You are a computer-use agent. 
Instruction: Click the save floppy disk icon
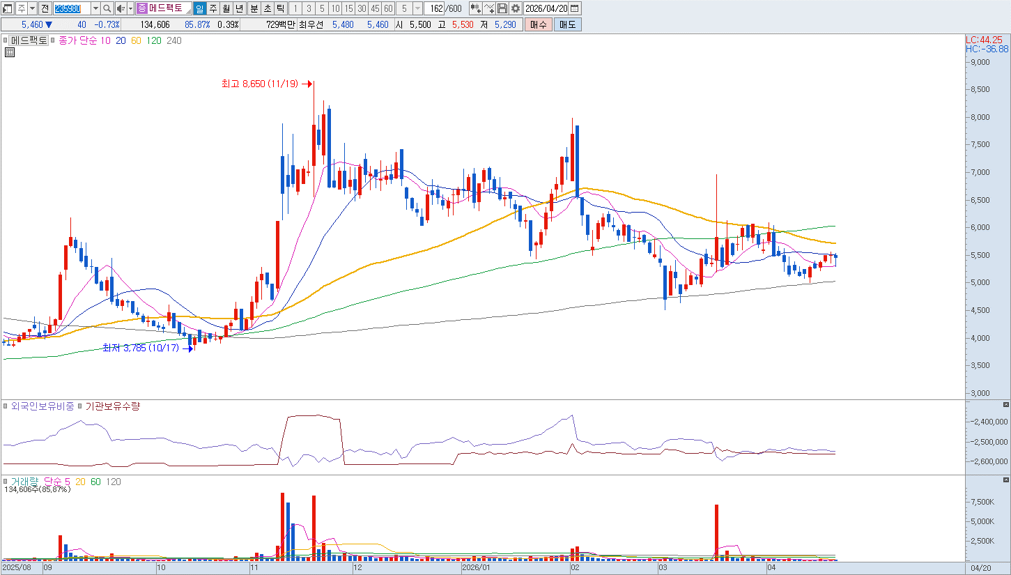502,8
